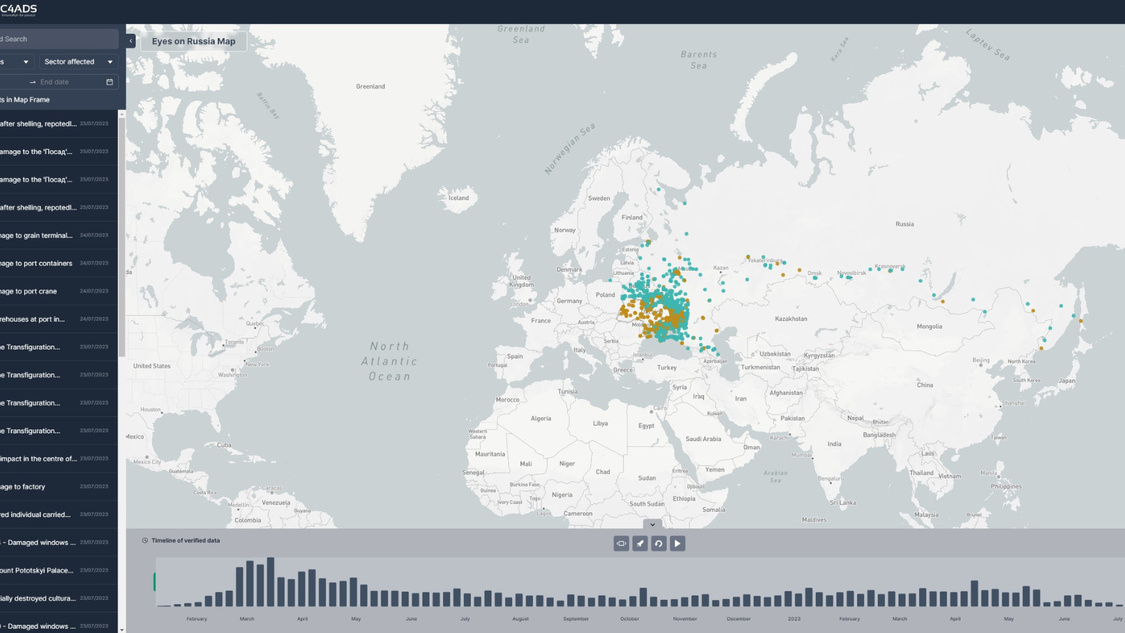Click the green timeline start handle
Viewport: 1125px width, 633px height.
pos(155,582)
